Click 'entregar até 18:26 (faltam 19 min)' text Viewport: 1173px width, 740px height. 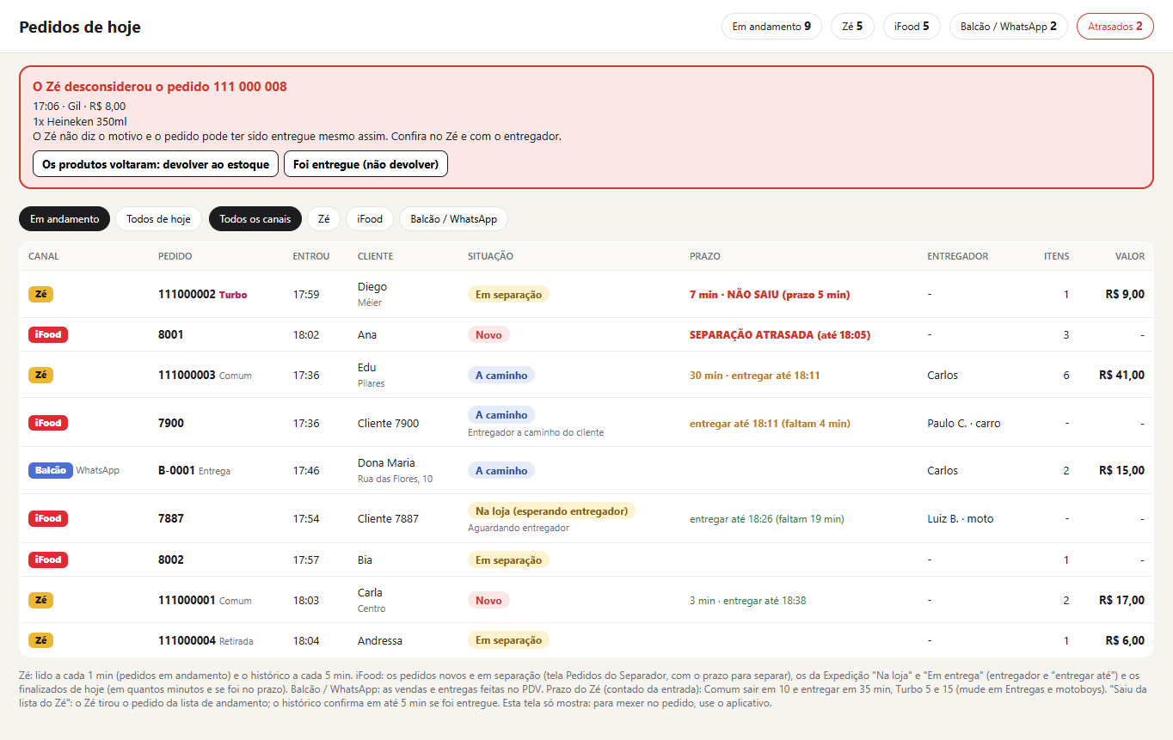coord(767,519)
